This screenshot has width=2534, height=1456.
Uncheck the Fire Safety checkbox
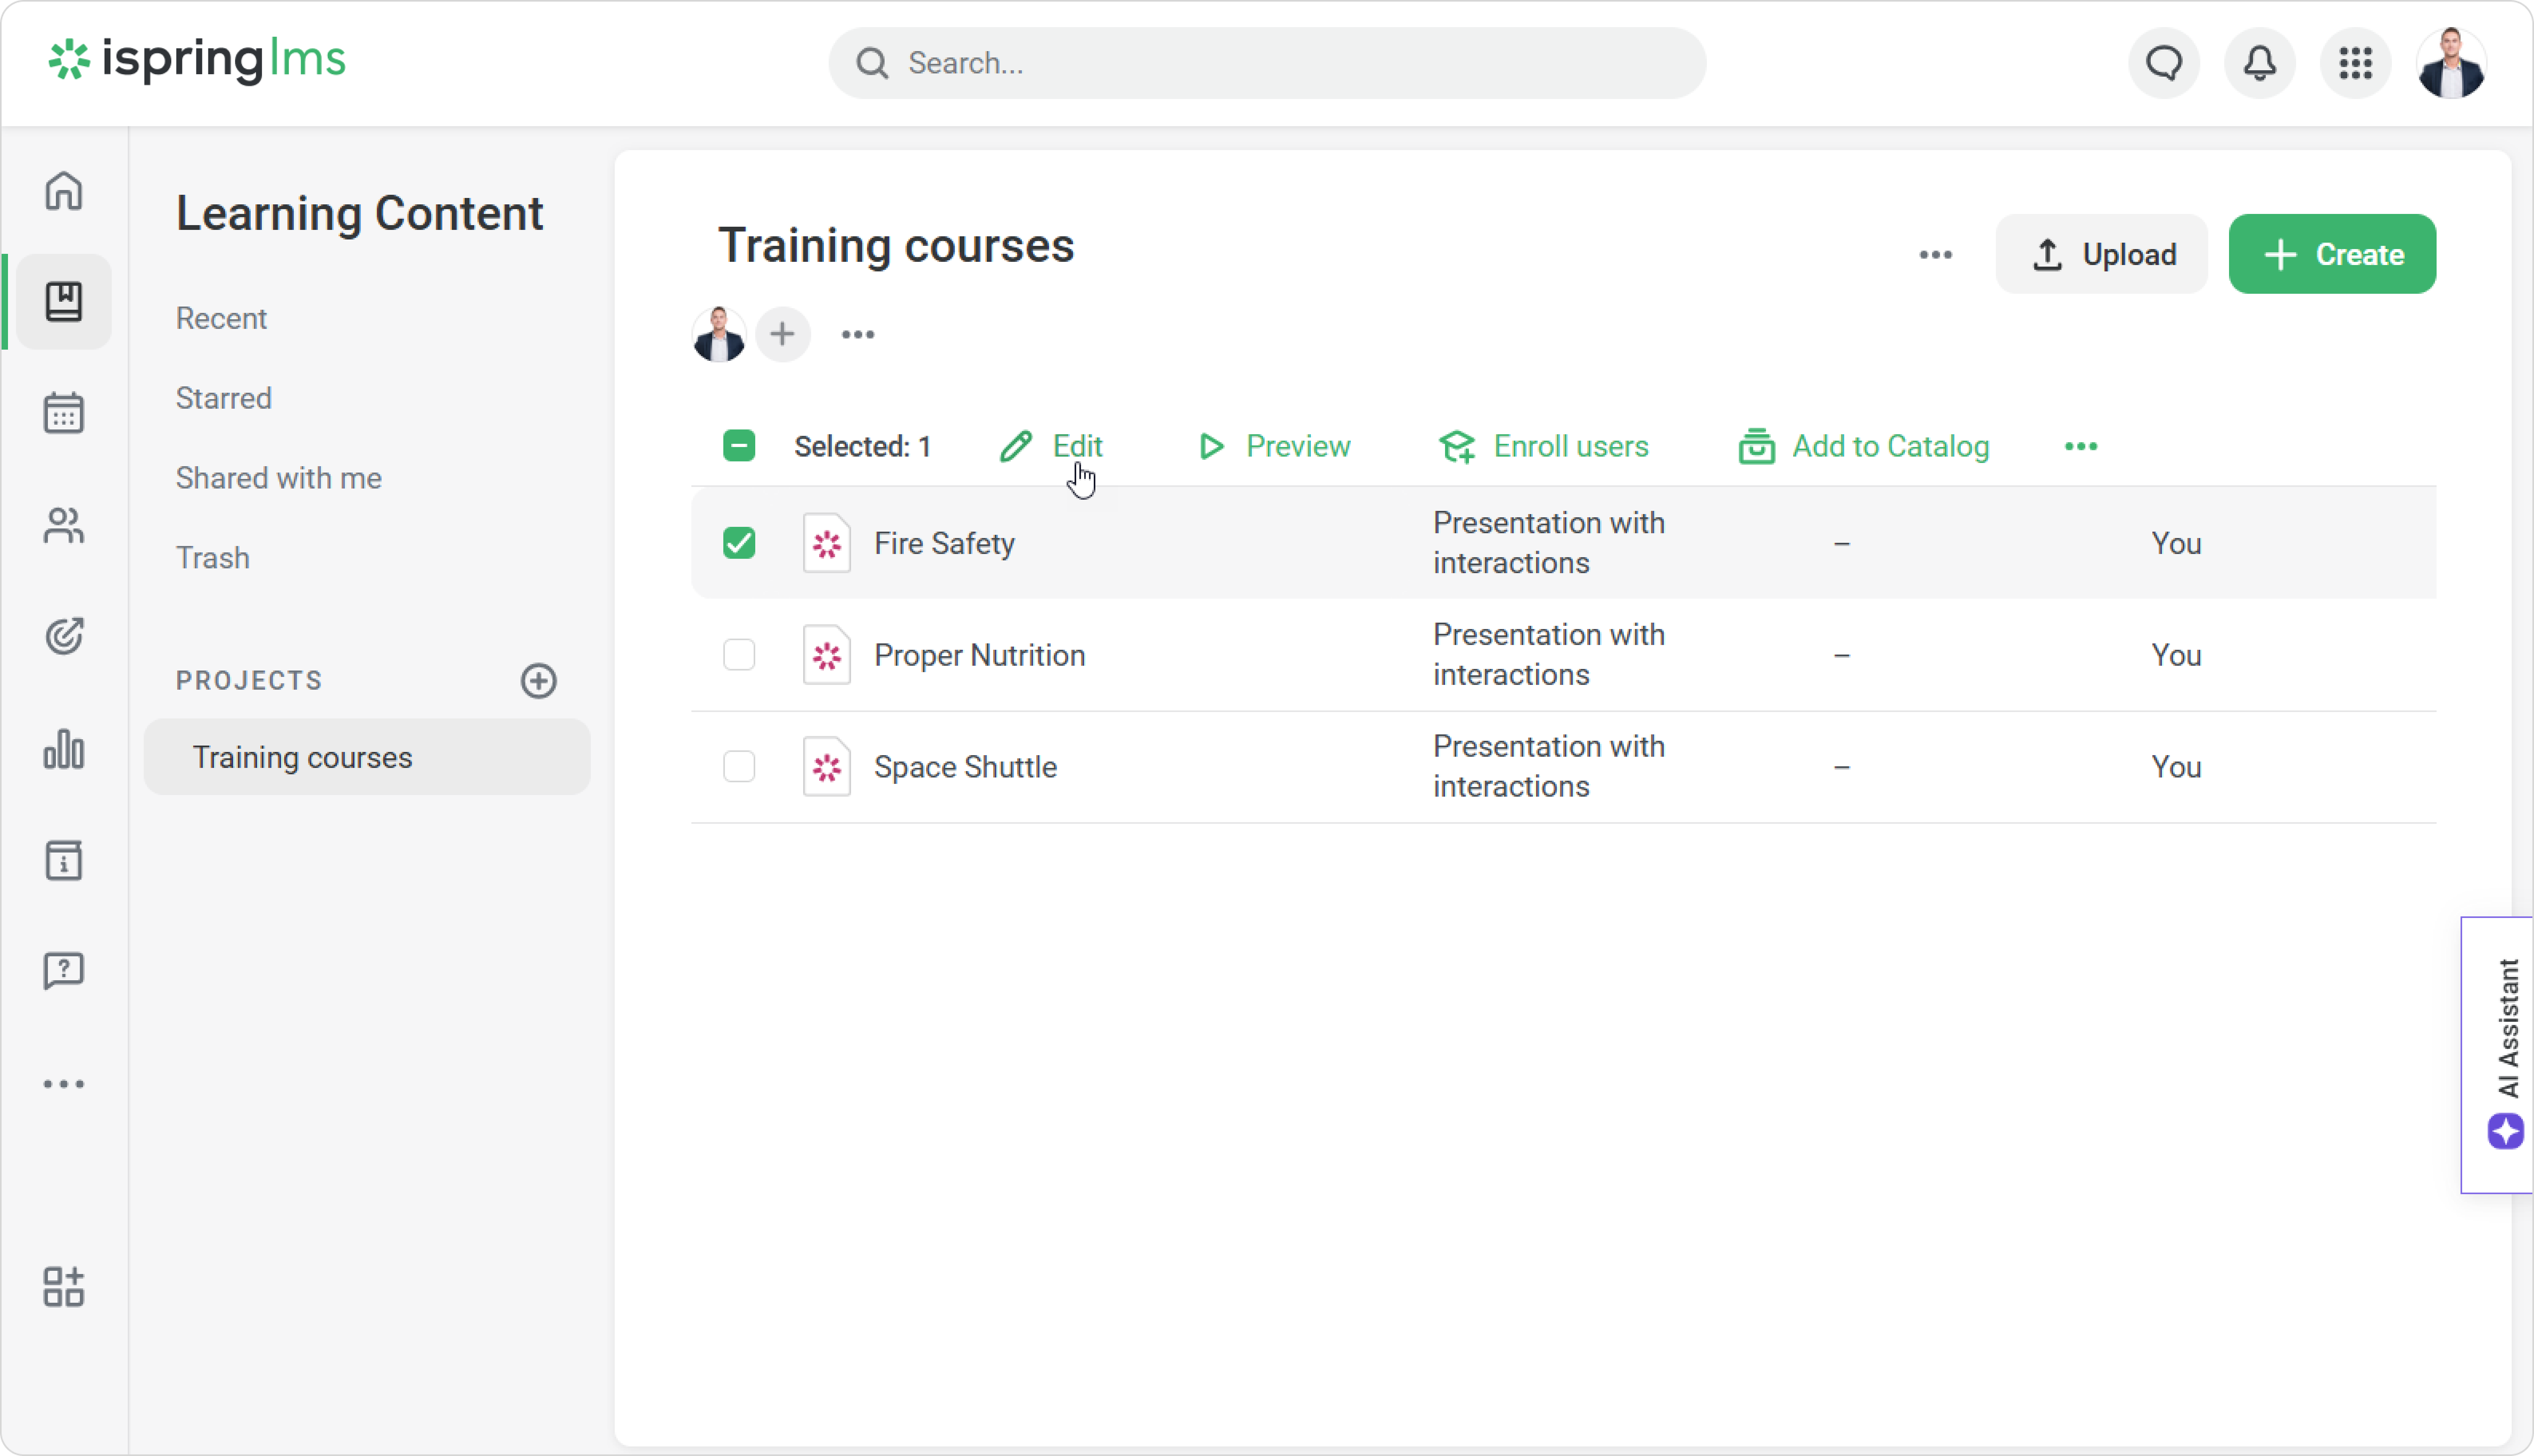coord(739,543)
